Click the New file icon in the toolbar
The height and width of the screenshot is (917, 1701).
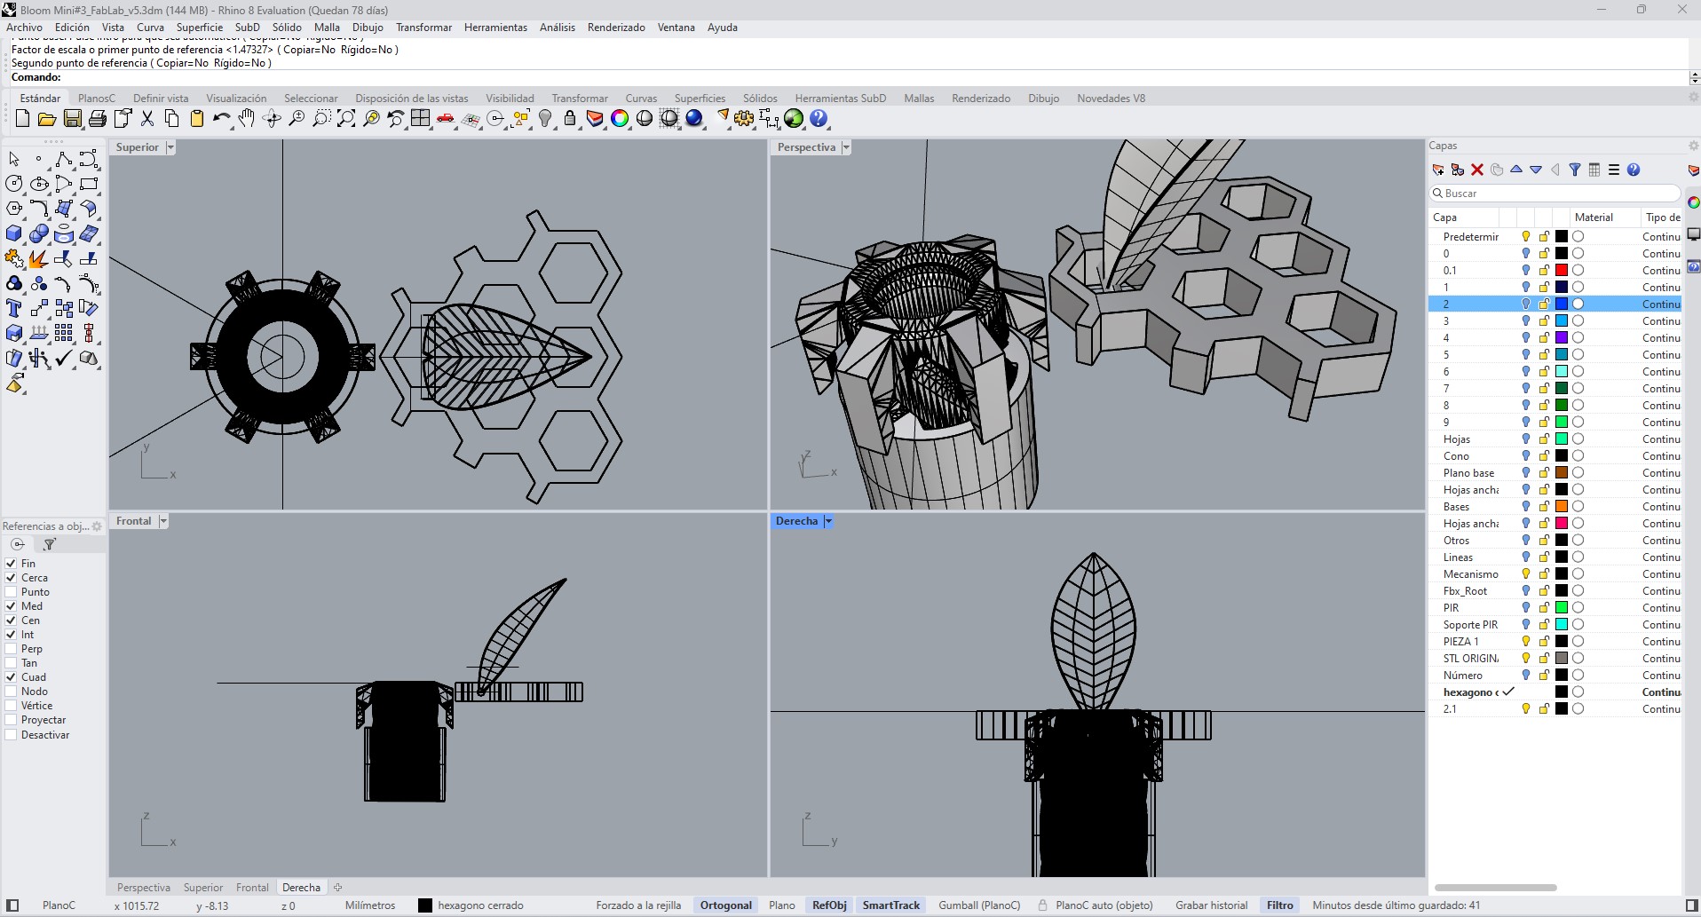click(23, 118)
